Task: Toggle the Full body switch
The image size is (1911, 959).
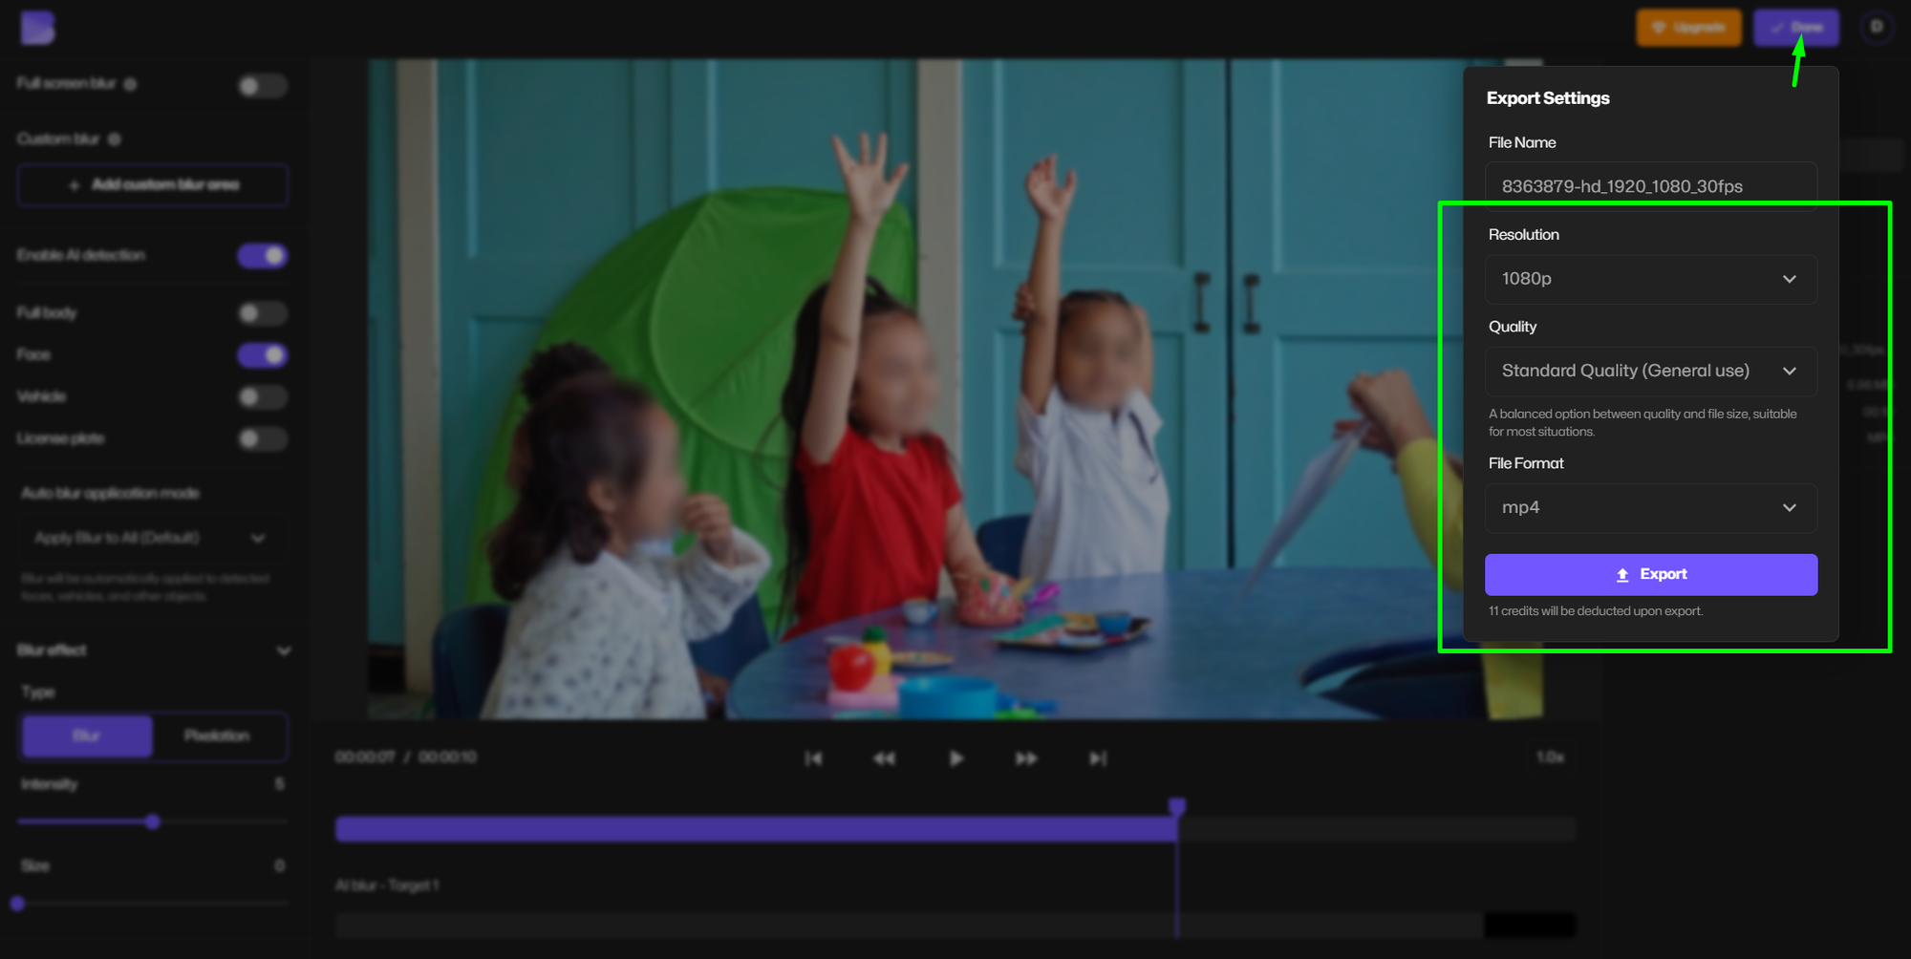Action: coord(263,313)
